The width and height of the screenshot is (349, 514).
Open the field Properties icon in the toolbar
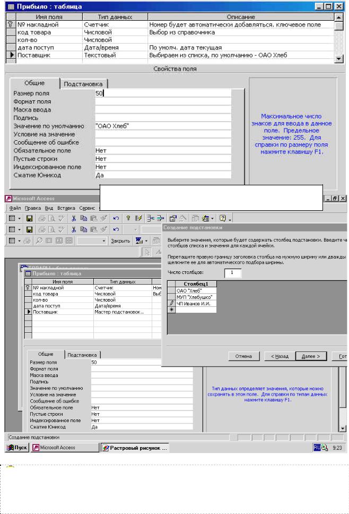click(x=173, y=218)
